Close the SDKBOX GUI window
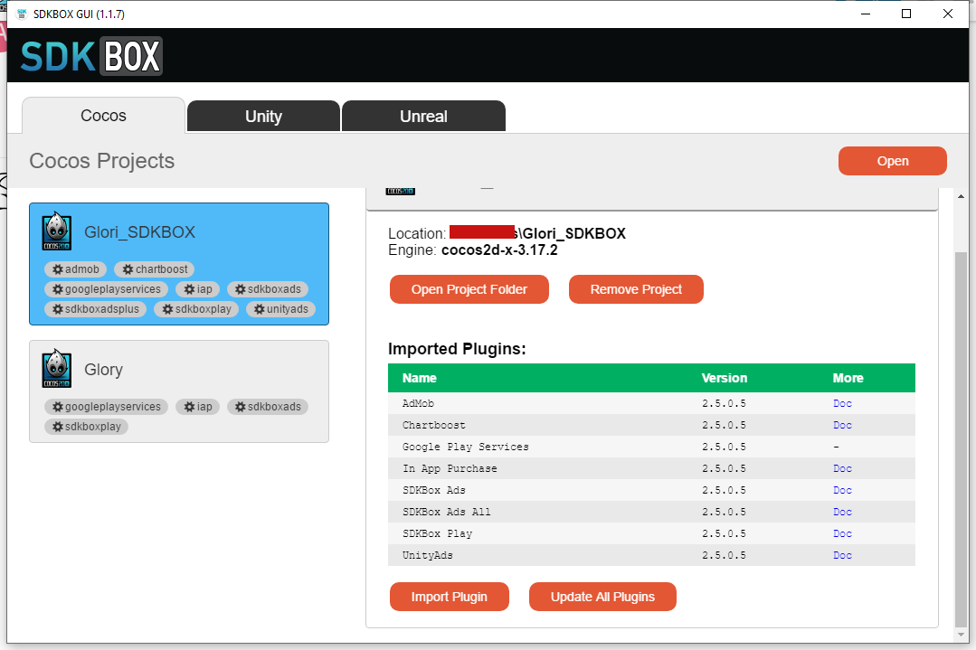 [x=947, y=14]
